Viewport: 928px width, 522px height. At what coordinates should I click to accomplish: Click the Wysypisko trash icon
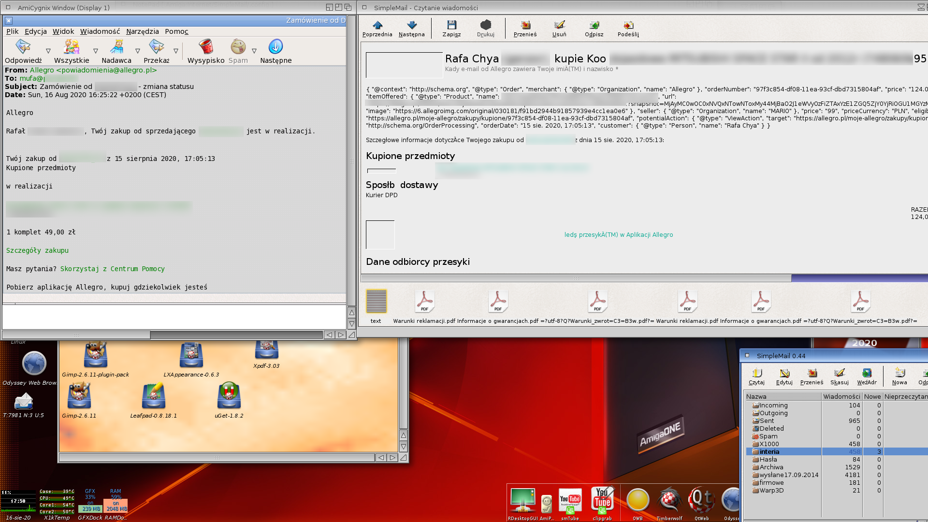coord(206,47)
